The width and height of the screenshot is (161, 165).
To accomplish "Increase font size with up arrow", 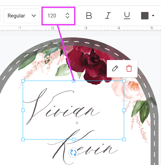I will [x=68, y=14].
